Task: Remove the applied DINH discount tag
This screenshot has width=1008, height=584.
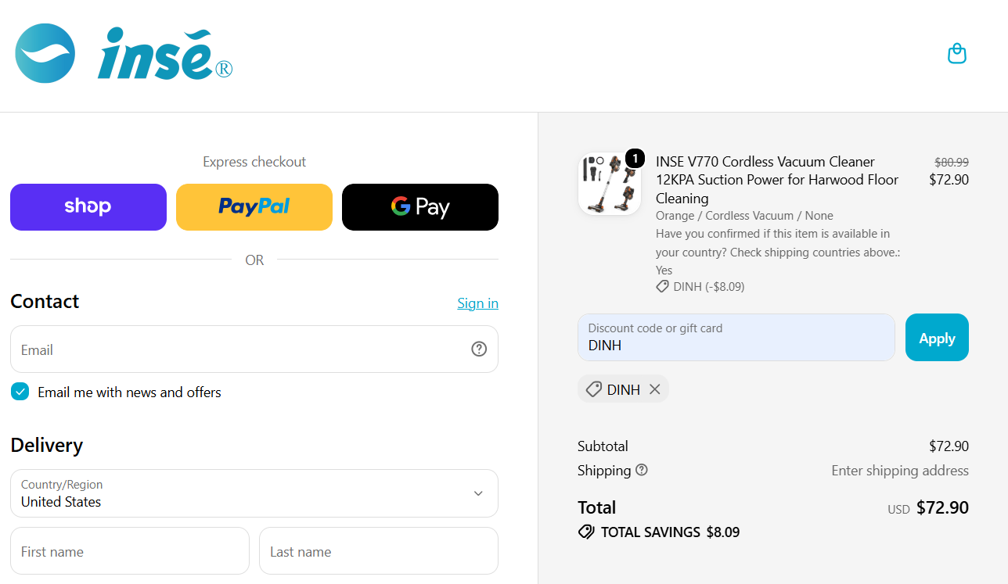Action: (655, 389)
